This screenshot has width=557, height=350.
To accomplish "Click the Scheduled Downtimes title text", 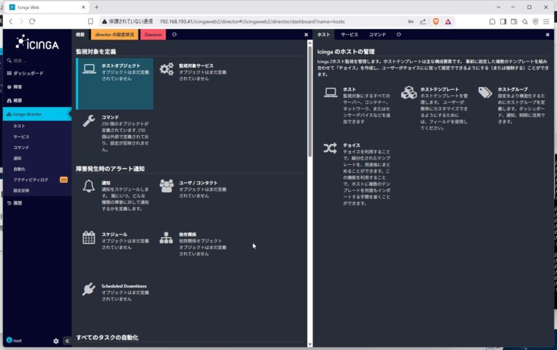I will pos(124,286).
